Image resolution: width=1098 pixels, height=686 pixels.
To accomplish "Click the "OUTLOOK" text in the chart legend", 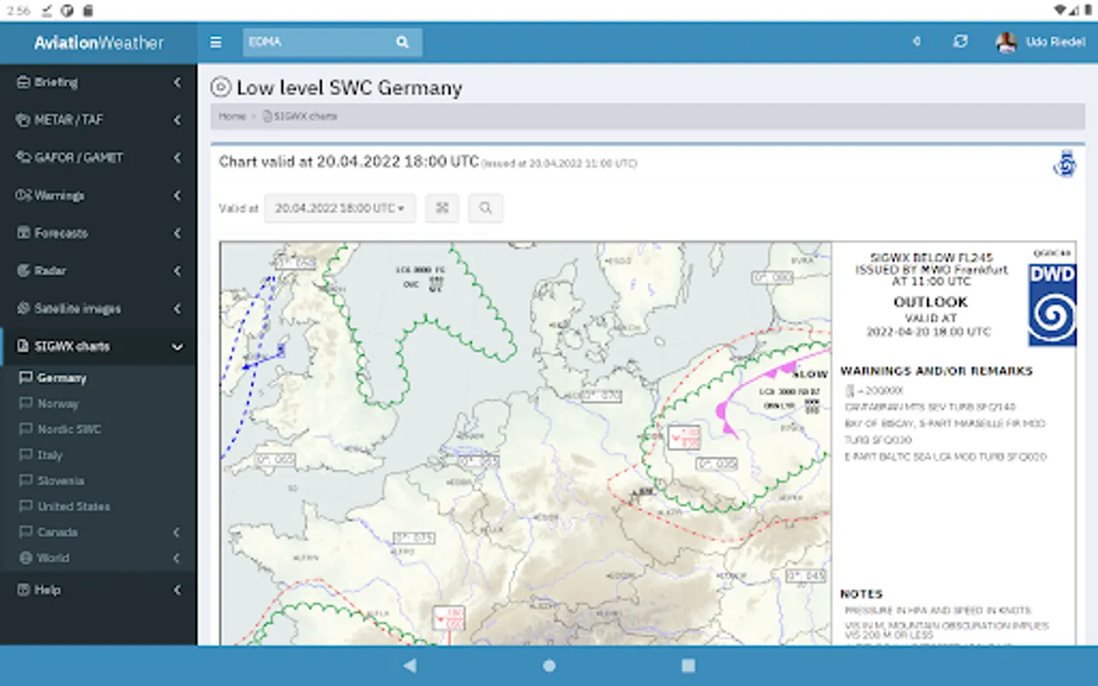I will pyautogui.click(x=930, y=302).
